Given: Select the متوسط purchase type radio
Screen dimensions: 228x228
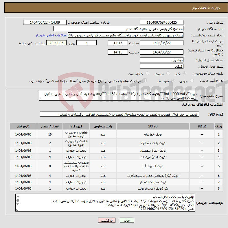Looking at the screenshot, I should click(x=173, y=80).
